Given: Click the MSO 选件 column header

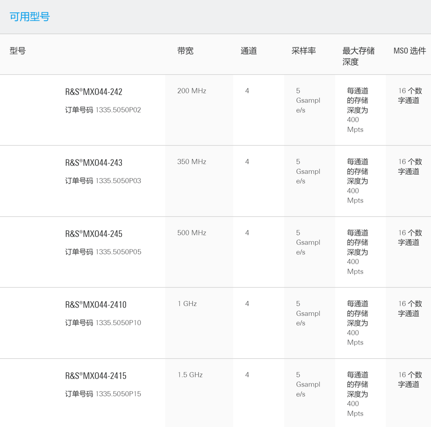Looking at the screenshot, I should coord(410,51).
